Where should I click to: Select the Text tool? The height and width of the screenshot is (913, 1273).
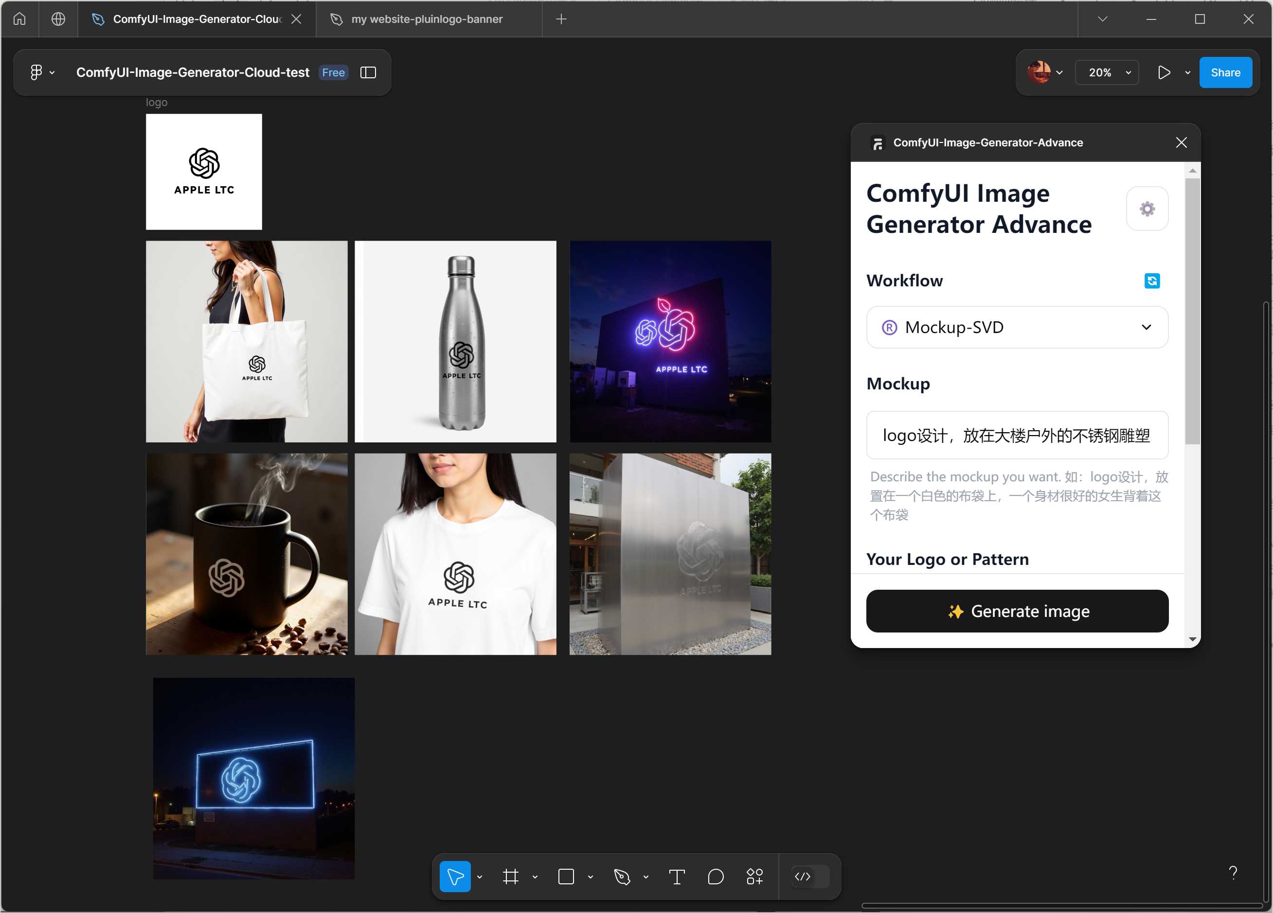click(x=677, y=877)
